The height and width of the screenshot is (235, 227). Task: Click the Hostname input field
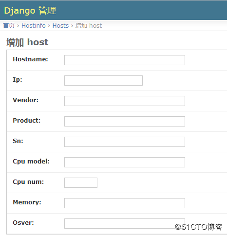[x=125, y=60]
